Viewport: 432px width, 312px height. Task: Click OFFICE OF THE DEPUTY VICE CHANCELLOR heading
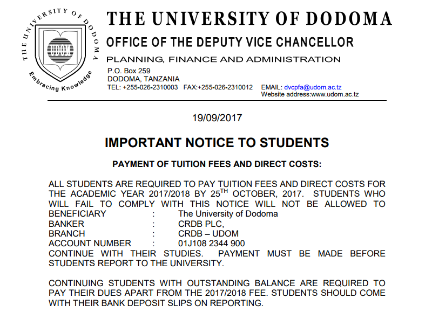click(x=230, y=43)
